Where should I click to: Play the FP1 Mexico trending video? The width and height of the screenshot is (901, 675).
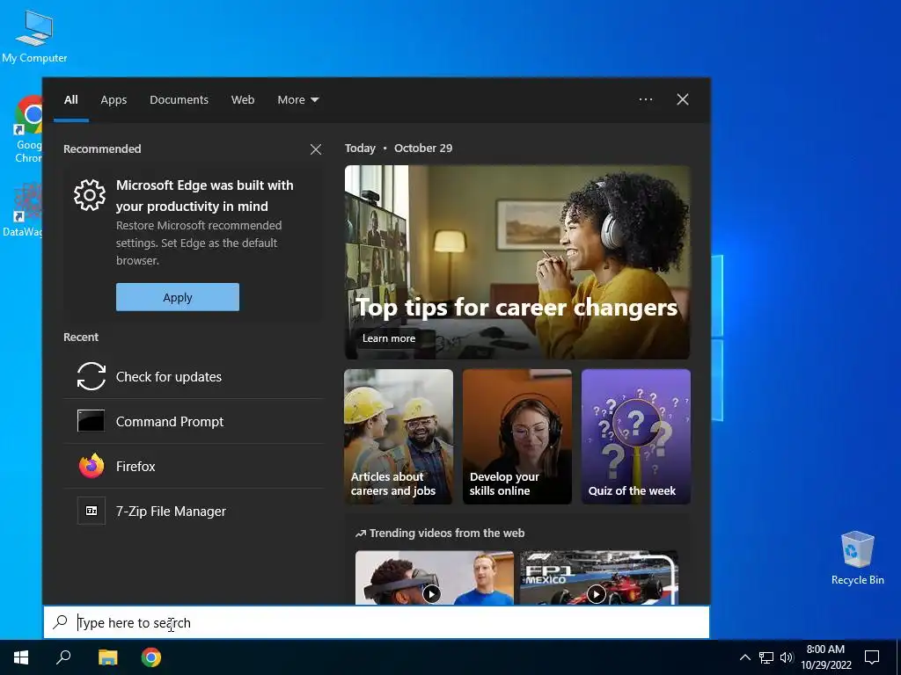click(598, 578)
